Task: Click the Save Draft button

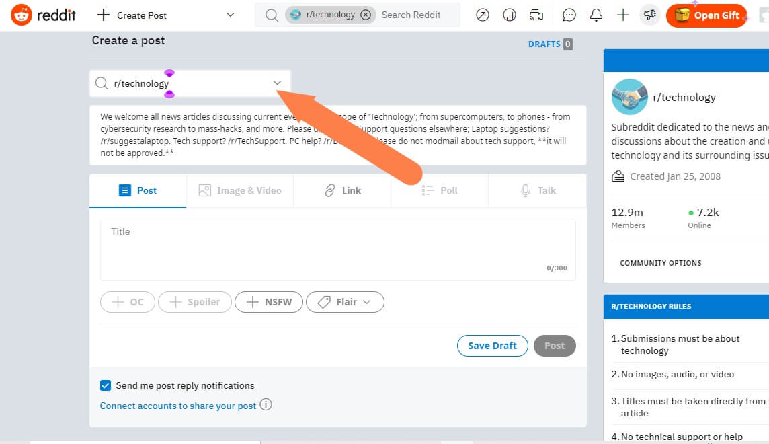Action: [492, 345]
